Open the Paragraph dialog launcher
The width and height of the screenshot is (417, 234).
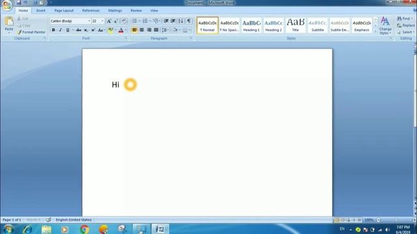(x=191, y=38)
